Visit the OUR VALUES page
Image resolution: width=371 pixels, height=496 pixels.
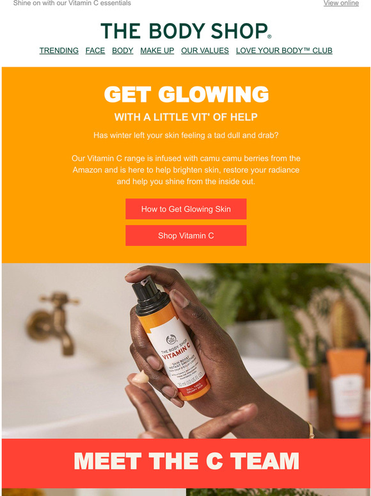point(205,51)
